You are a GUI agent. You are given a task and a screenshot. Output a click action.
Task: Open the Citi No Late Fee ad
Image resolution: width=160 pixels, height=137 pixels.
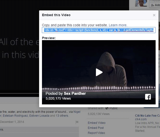pyautogui.click(x=147, y=116)
